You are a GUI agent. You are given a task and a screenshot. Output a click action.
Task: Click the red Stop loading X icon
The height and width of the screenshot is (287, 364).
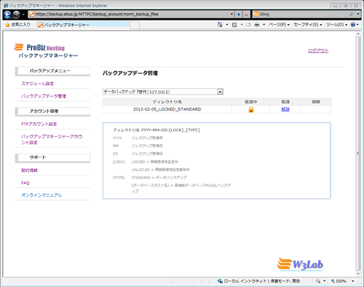[246, 15]
